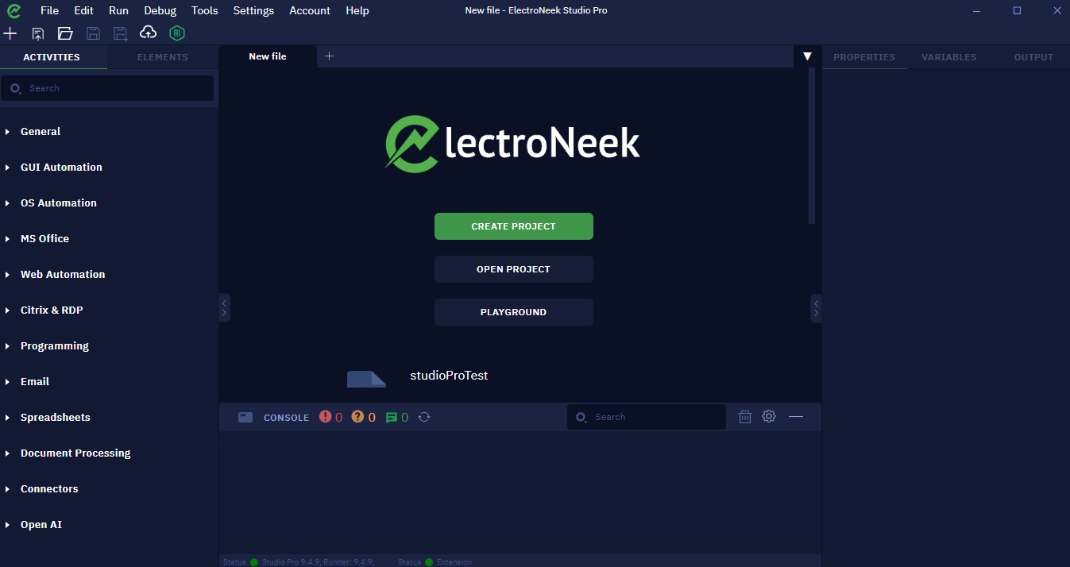Screen dimensions: 1070x567
Task: Focus the activities search field
Action: pyautogui.click(x=107, y=88)
